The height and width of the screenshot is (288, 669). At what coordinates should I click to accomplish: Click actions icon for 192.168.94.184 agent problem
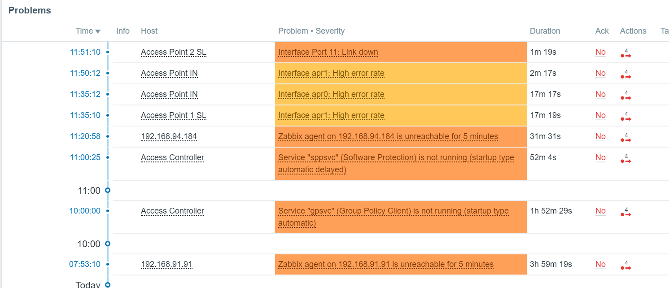click(626, 138)
